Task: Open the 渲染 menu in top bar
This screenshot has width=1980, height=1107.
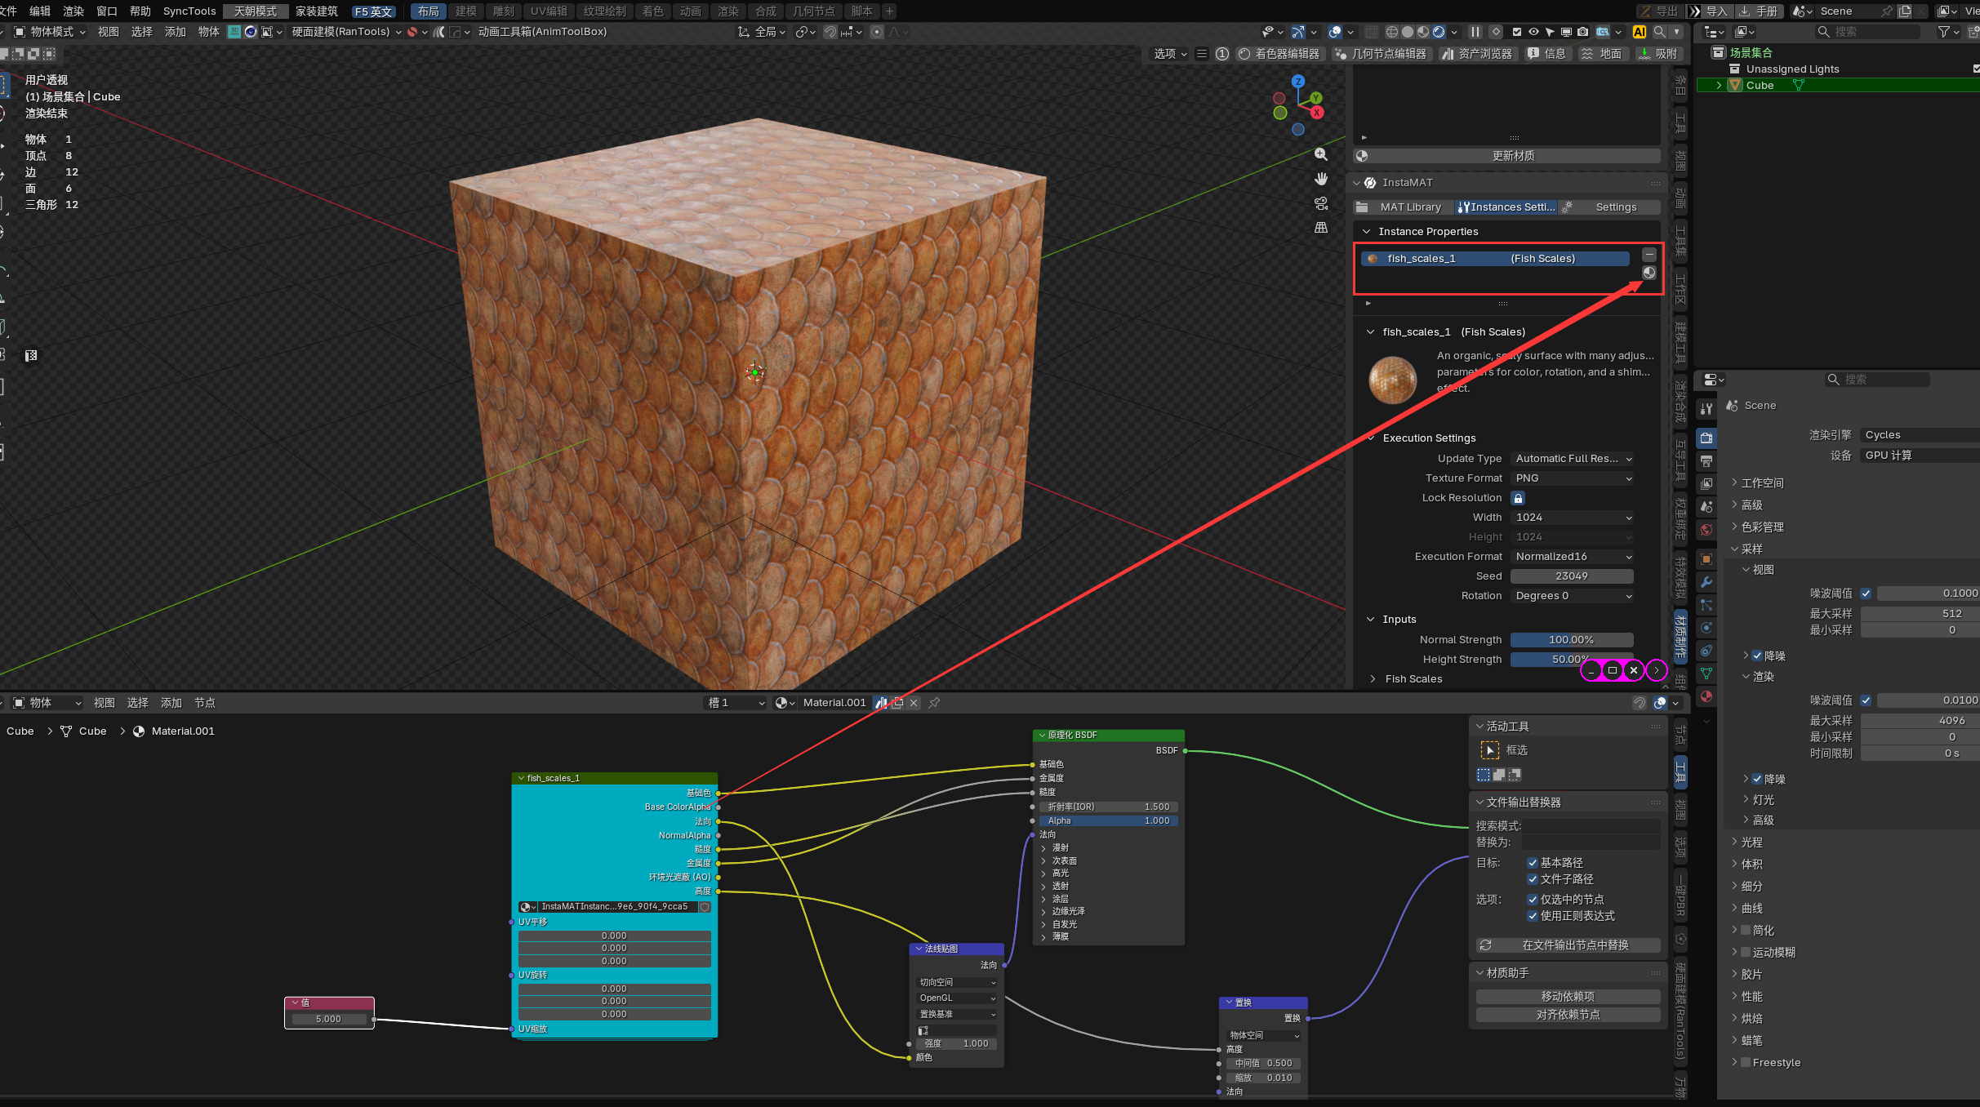Action: [73, 11]
